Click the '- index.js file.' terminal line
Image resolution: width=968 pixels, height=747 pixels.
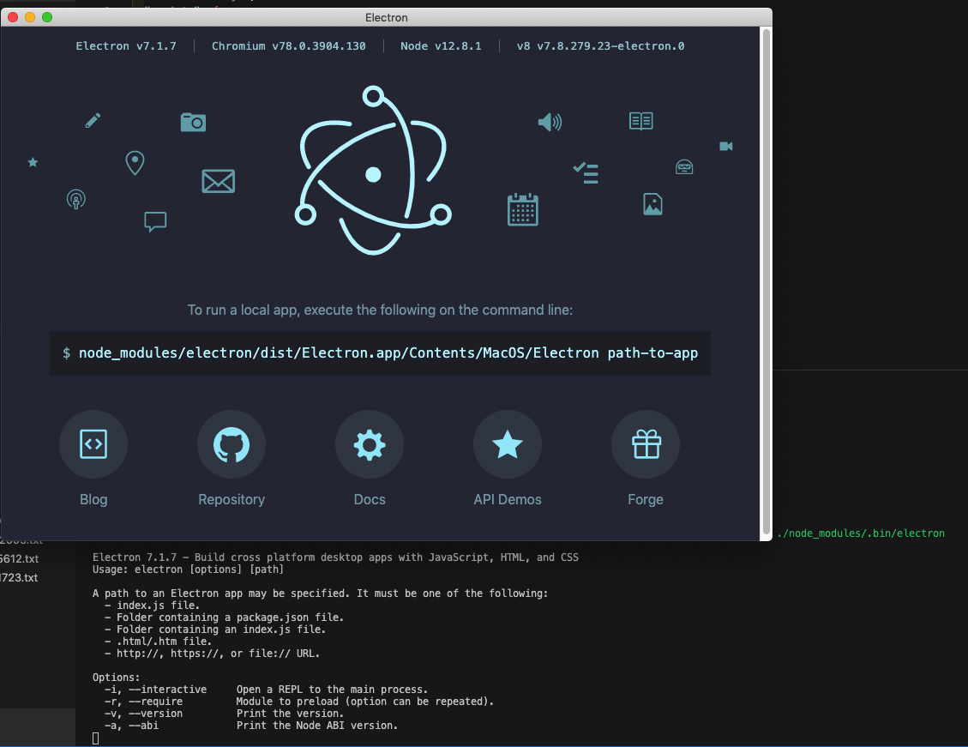[152, 605]
